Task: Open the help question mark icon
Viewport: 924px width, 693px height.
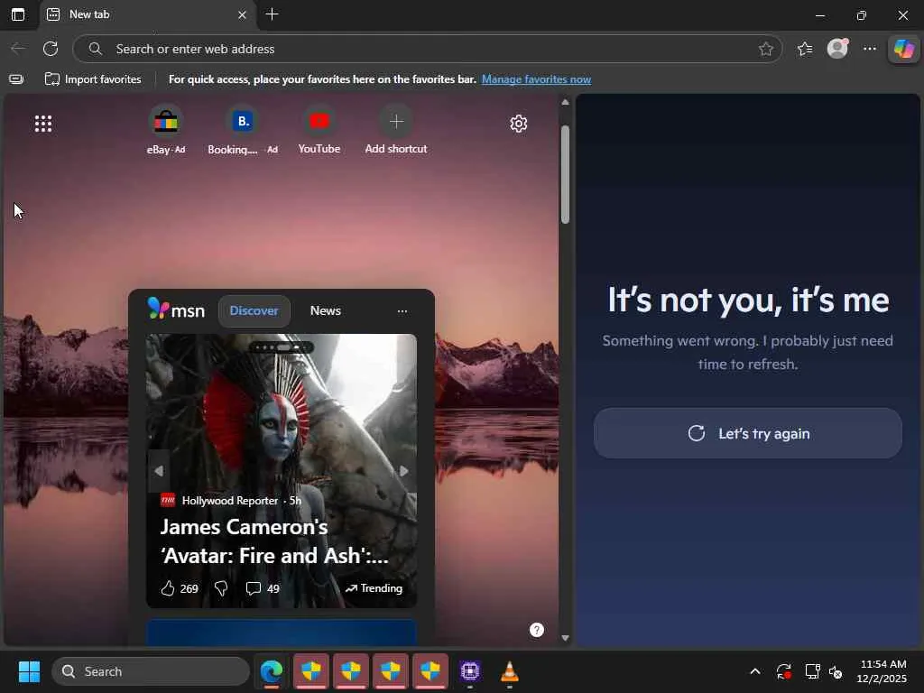Action: click(x=536, y=630)
